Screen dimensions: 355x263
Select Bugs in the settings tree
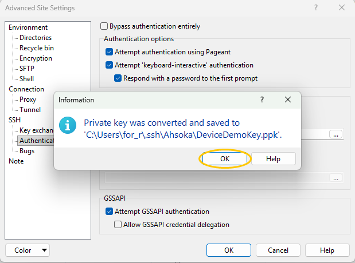click(x=27, y=151)
